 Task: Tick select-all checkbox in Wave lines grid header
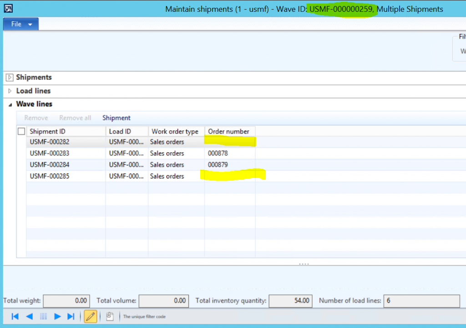tap(21, 131)
